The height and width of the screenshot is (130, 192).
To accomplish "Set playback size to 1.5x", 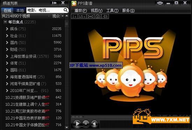I will tap(82, 16).
